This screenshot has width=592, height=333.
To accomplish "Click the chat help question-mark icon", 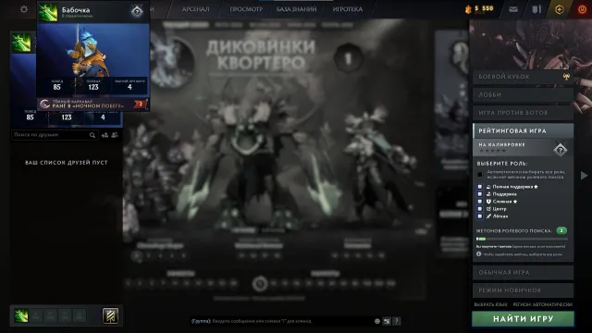I will (x=397, y=321).
